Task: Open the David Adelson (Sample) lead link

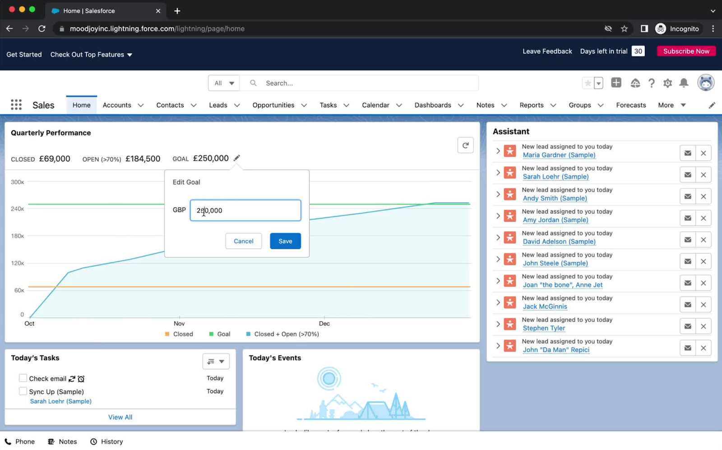Action: tap(559, 242)
